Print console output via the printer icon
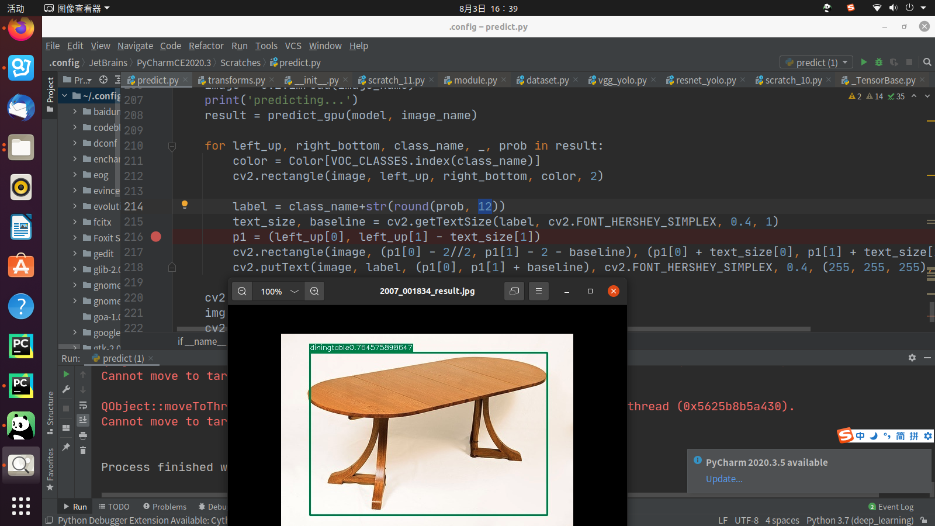Image resolution: width=935 pixels, height=526 pixels. point(82,435)
